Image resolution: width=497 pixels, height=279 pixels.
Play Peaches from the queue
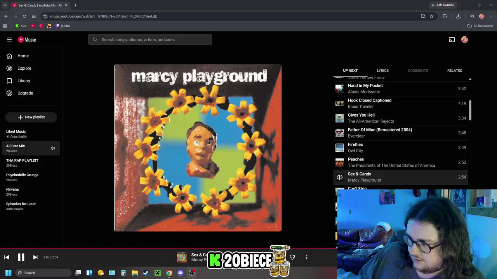401,162
